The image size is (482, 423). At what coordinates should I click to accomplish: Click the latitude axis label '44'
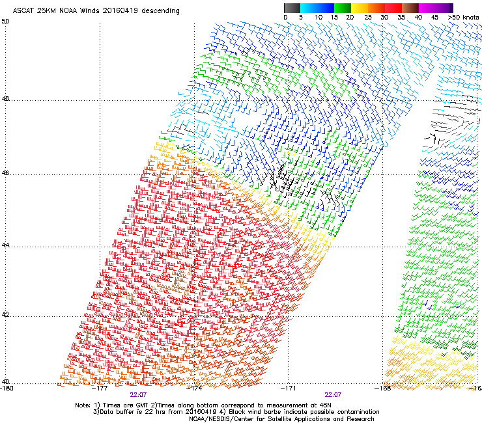point(5,245)
